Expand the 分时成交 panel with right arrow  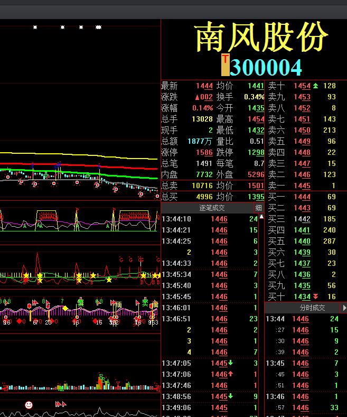pyautogui.click(x=344, y=308)
